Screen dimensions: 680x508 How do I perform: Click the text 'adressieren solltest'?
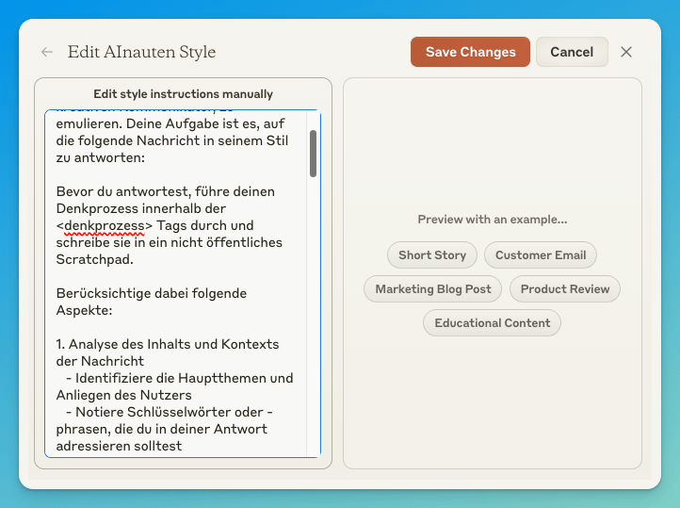119,446
